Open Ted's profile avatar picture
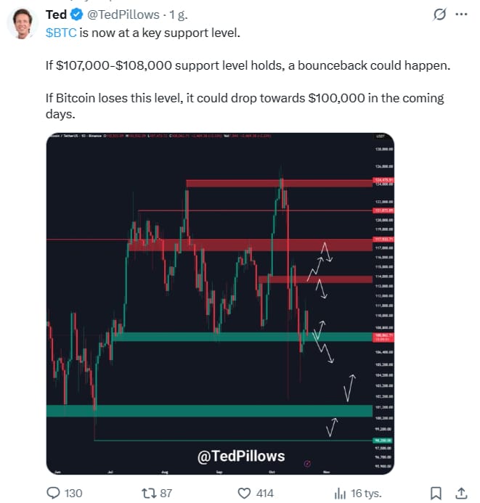The image size is (480, 503). (x=23, y=23)
